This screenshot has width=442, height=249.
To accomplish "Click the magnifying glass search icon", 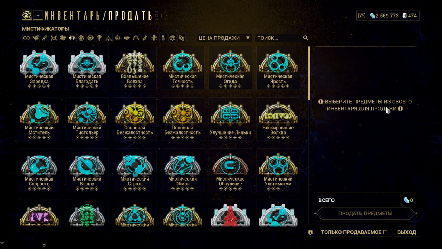I will point(306,38).
